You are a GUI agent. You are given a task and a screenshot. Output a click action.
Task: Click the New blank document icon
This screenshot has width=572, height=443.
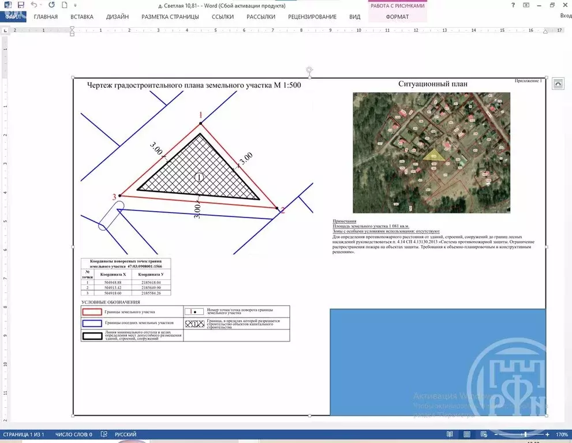(x=65, y=5)
